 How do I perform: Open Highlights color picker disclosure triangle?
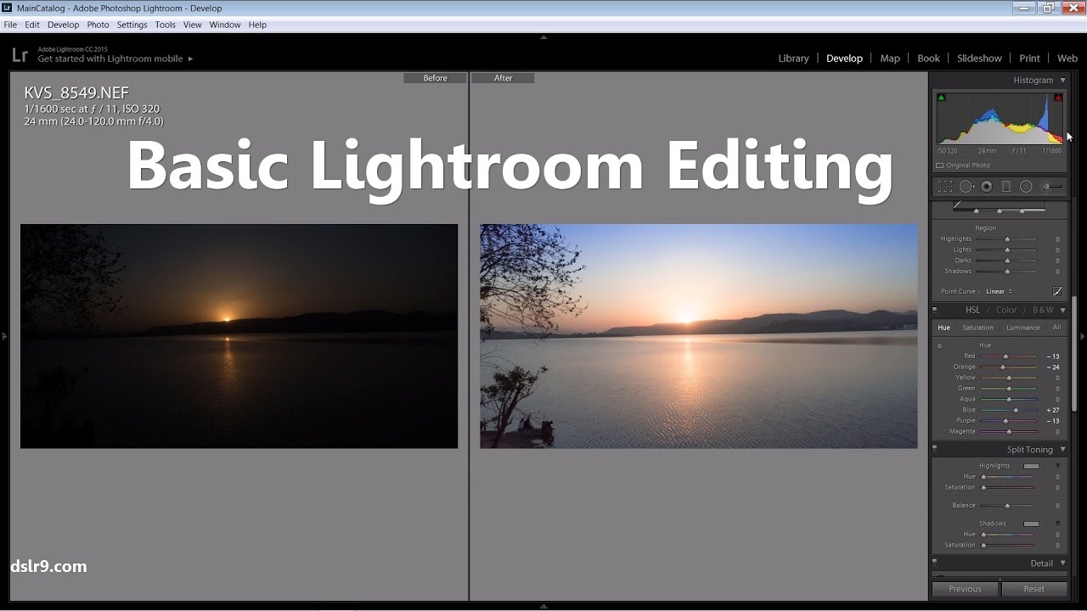coord(1057,466)
